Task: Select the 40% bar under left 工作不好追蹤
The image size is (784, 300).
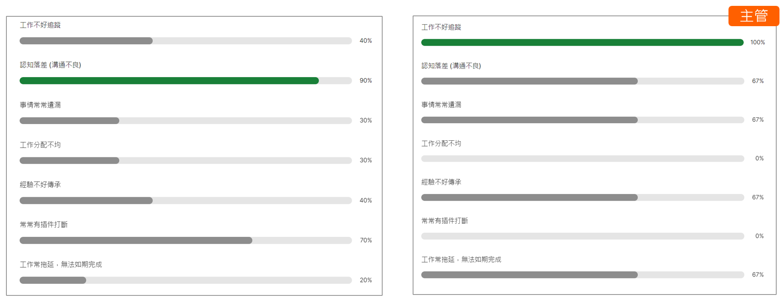Action: pos(86,41)
